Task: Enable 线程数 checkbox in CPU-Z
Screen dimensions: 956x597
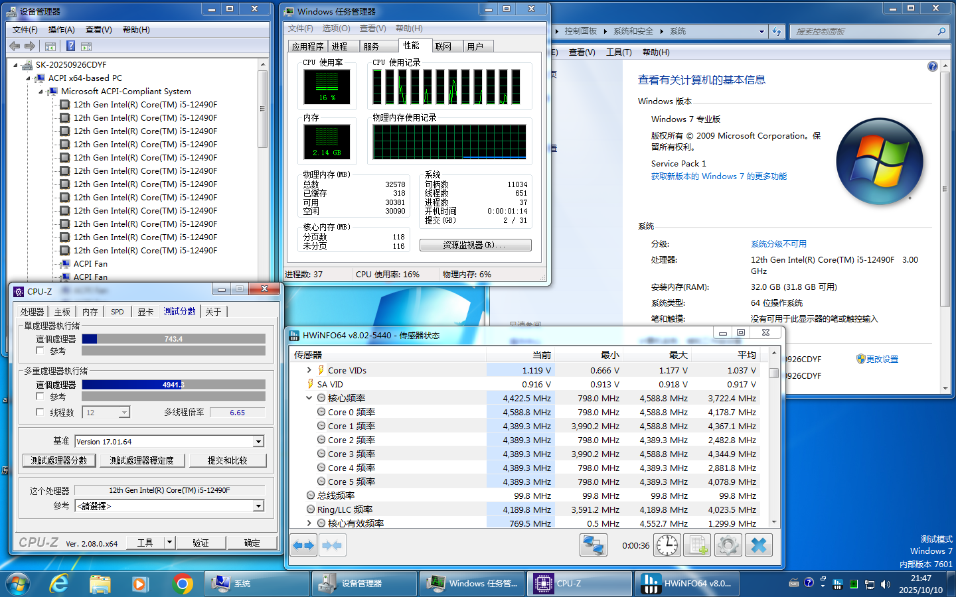Action: (x=40, y=412)
